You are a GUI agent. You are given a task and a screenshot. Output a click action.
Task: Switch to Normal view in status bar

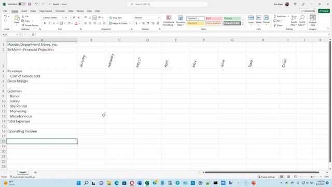tap(281, 177)
